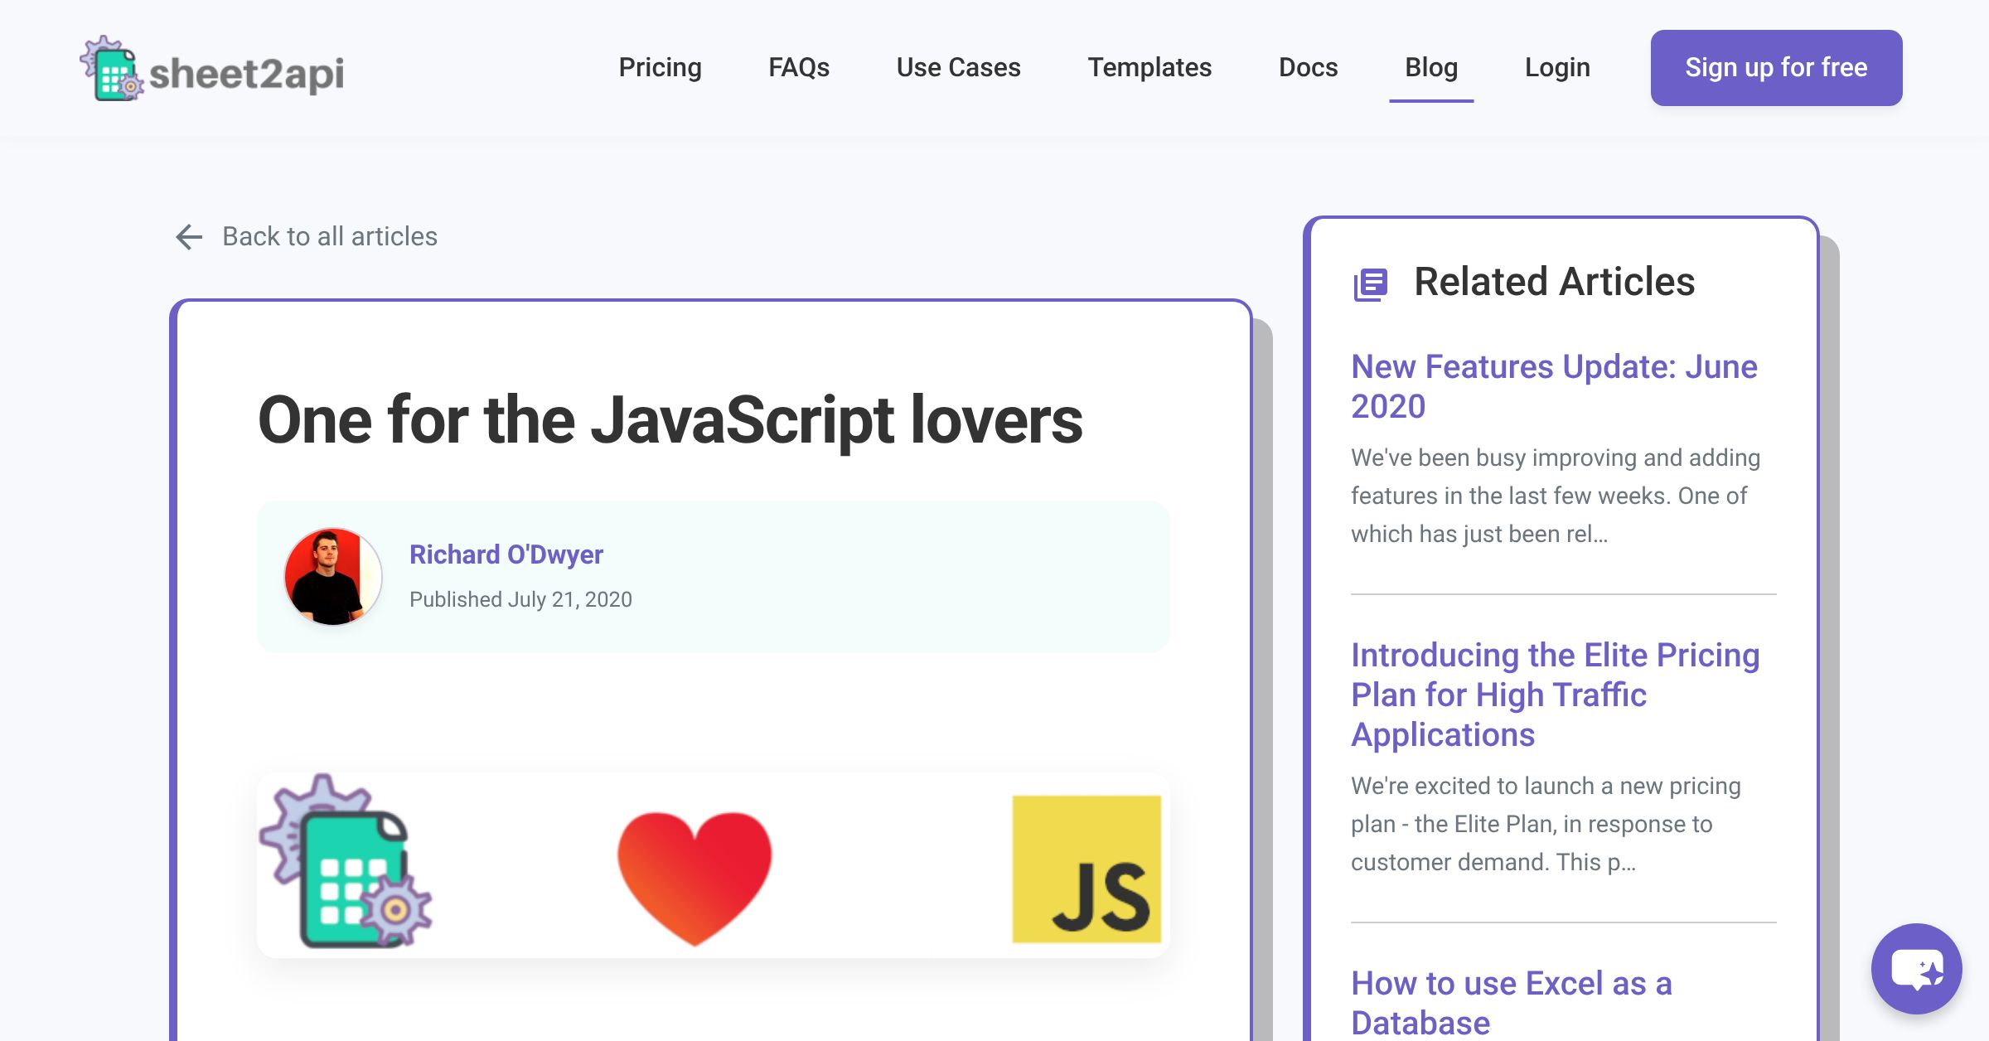
Task: Click the back arrow icon
Action: coord(189,236)
